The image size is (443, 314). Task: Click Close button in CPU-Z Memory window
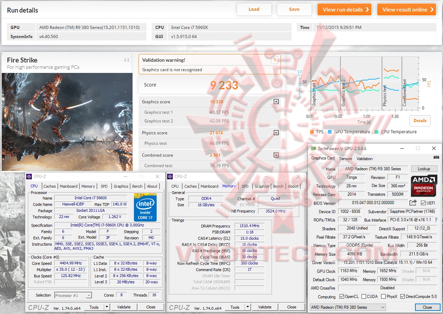(x=292, y=307)
